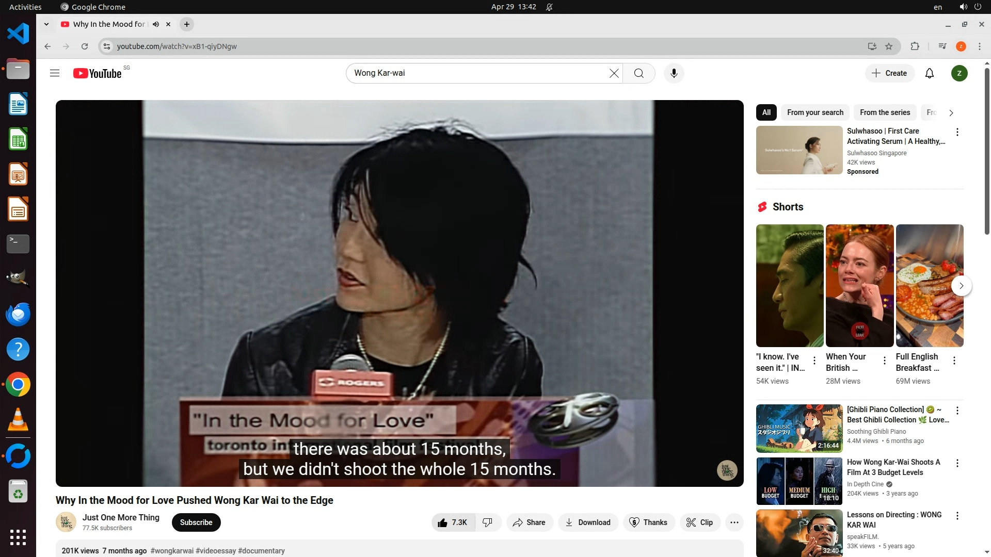Viewport: 991px width, 557px height.
Task: Clear the search box text
Action: pos(614,73)
